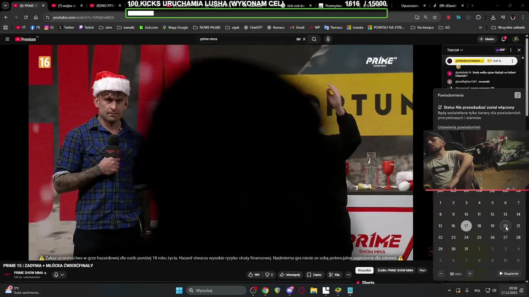Open the 'ChatGPT' bookmark

tap(253, 28)
